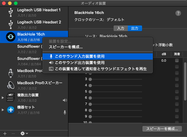
Task: Click the channel list vertical scrollbar
Action: pos(185,82)
